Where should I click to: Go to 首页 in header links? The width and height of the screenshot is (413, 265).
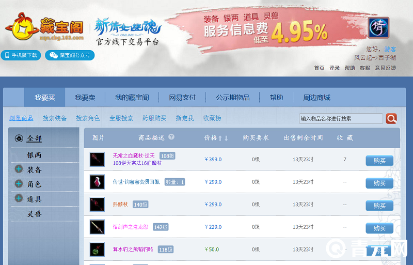[x=319, y=68]
